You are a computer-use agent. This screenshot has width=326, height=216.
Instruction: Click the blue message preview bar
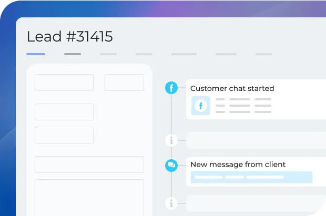[251, 177]
